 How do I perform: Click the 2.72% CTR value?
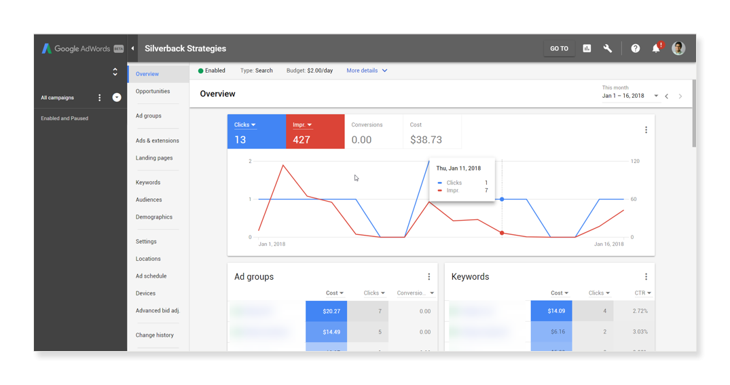[x=640, y=311]
